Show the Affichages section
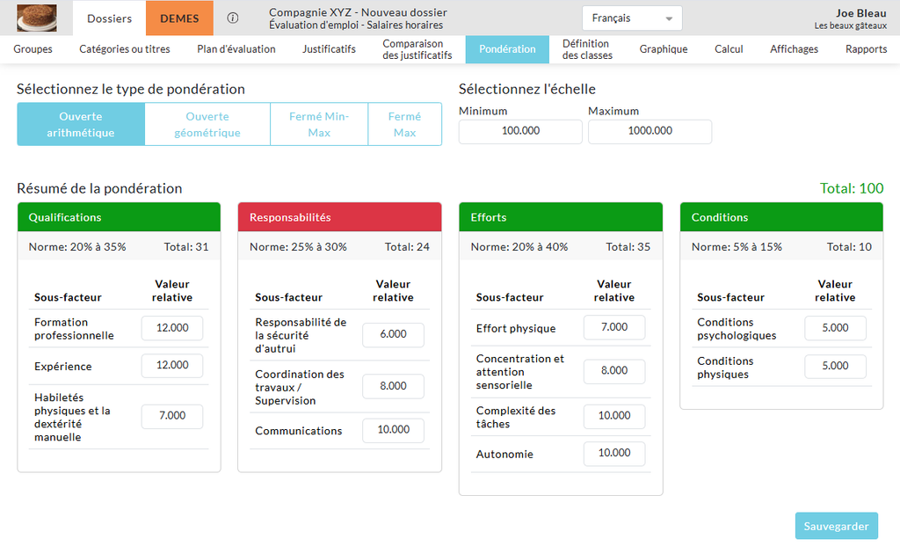 click(x=794, y=48)
